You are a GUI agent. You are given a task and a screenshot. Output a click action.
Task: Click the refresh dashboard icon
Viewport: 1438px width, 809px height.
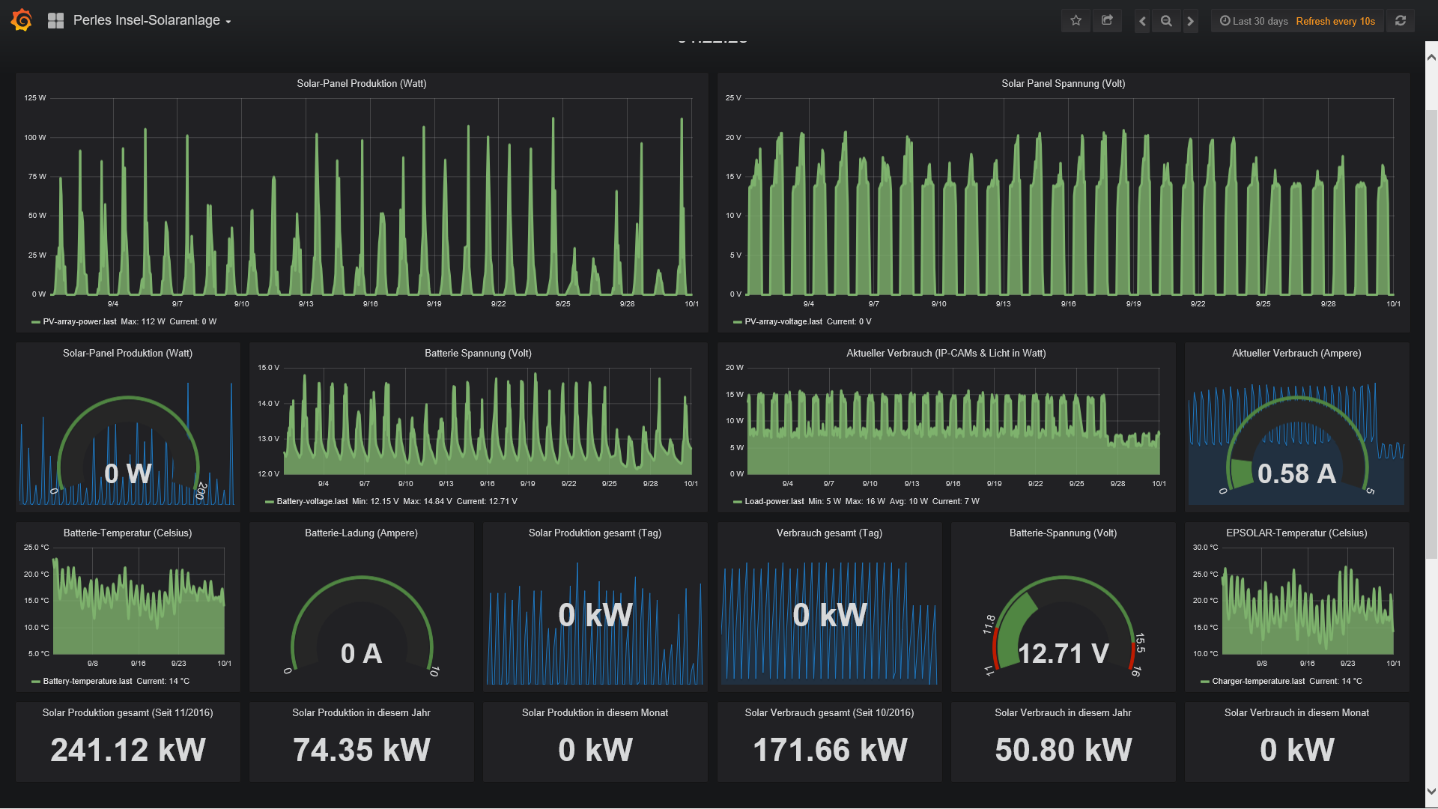pyautogui.click(x=1400, y=21)
